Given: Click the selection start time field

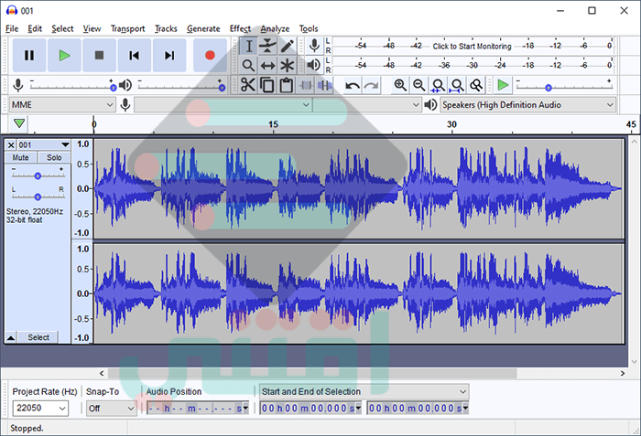Looking at the screenshot, I should 310,408.
